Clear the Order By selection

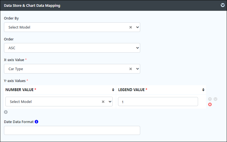click(131, 27)
